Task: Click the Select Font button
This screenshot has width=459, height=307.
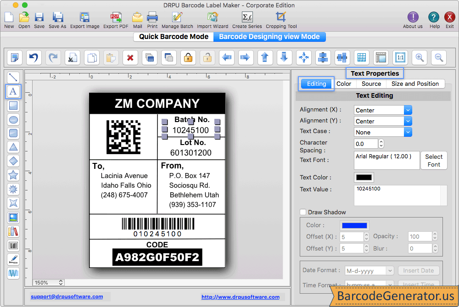Action: [434, 160]
